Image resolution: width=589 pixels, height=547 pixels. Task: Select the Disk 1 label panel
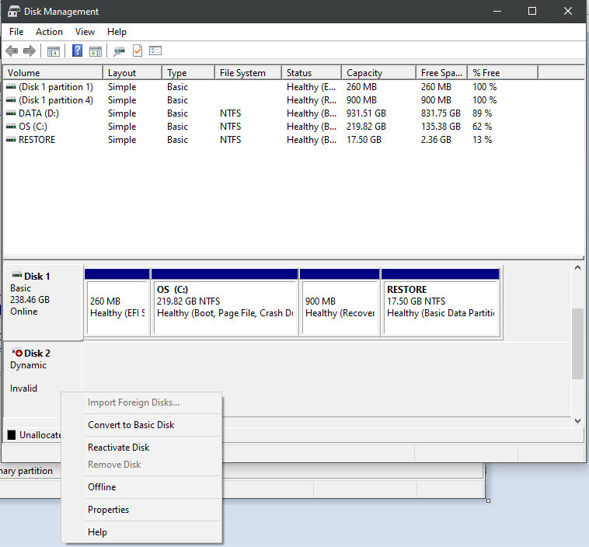pos(43,302)
